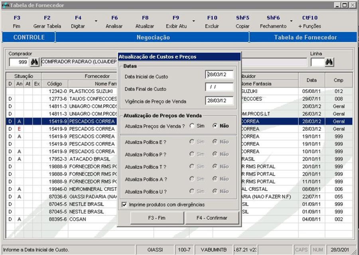This screenshot has width=359, height=255.
Task: Toggle Imprime produtos com divergências checkbox
Action: (124, 204)
